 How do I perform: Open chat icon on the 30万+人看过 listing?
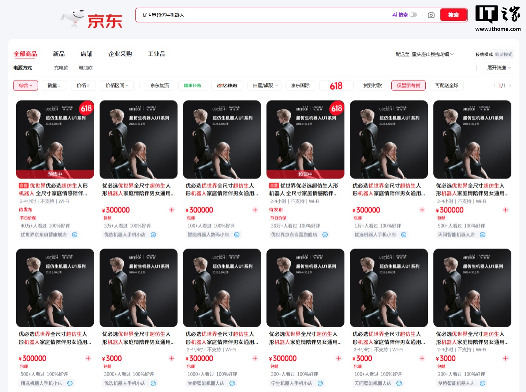coord(325,235)
